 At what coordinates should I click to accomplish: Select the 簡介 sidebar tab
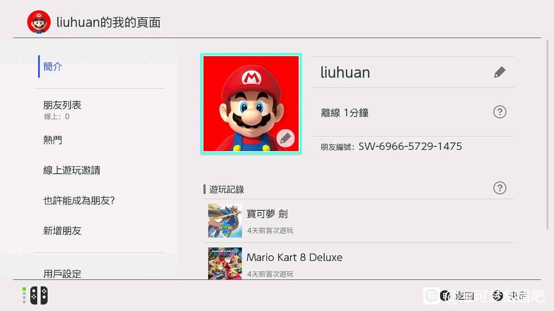pyautogui.click(x=53, y=67)
